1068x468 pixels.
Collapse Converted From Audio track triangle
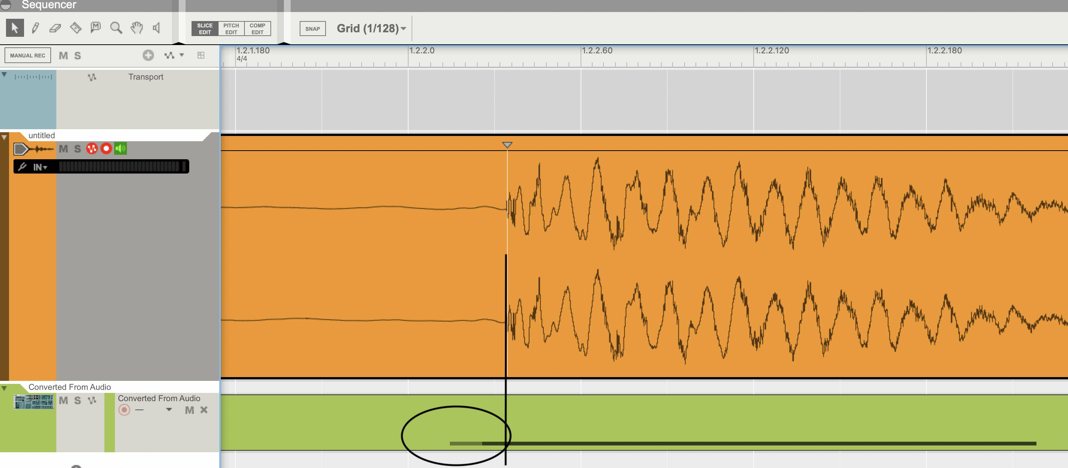4,388
